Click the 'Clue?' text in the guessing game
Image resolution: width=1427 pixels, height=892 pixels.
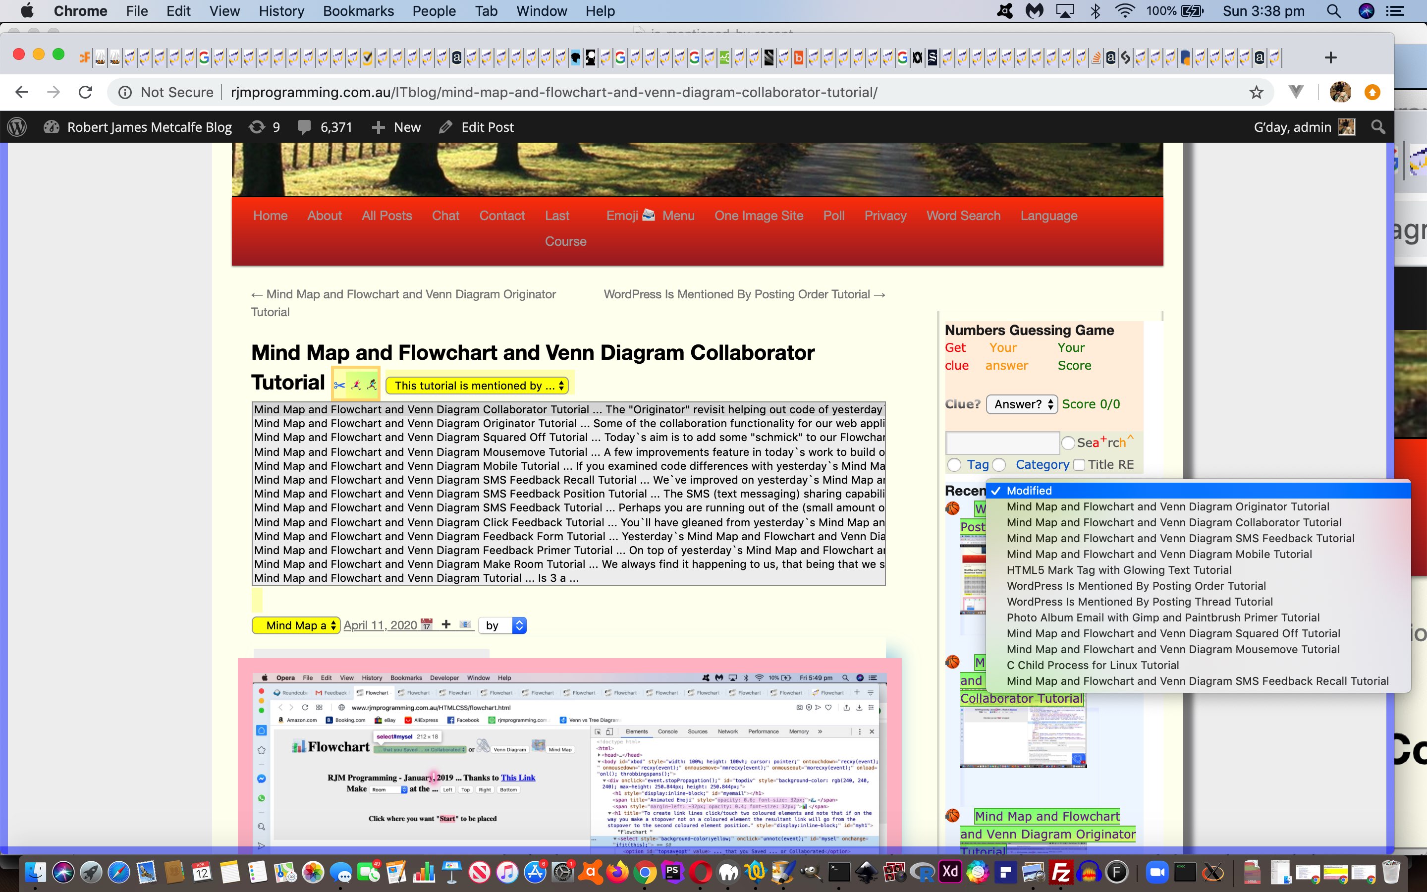click(962, 404)
